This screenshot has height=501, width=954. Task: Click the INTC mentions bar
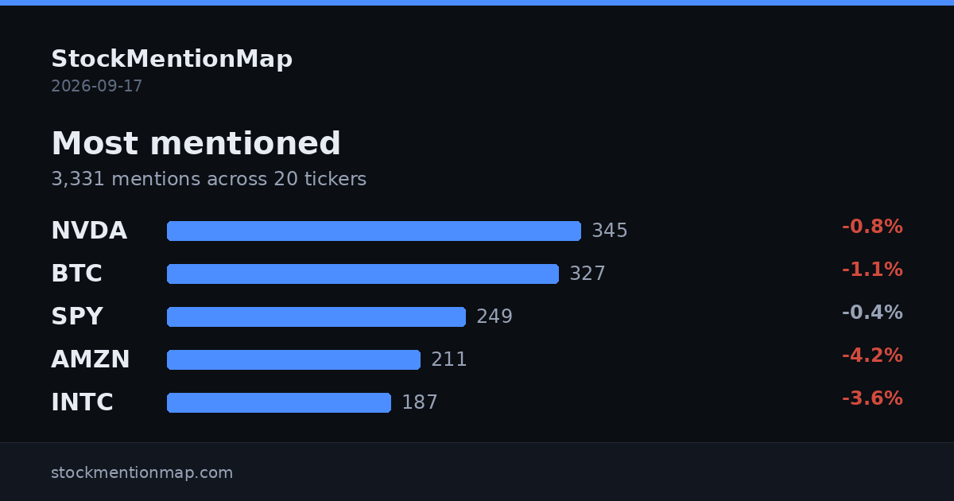click(x=279, y=402)
